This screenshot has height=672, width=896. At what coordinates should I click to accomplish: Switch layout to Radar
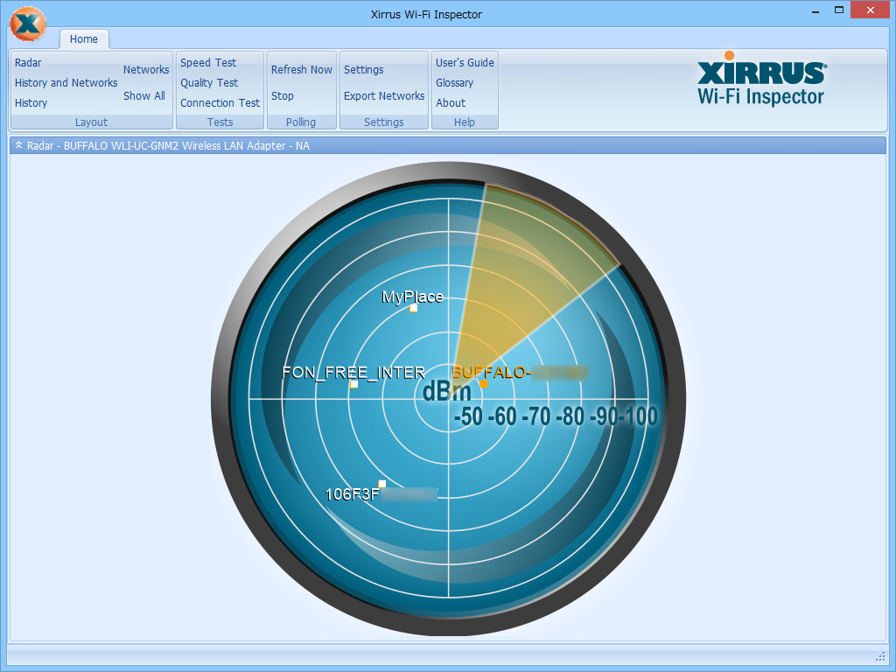tap(28, 62)
